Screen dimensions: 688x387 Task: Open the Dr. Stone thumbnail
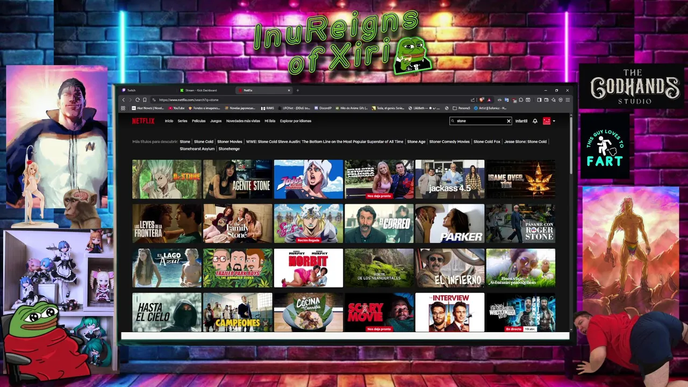pyautogui.click(x=167, y=179)
